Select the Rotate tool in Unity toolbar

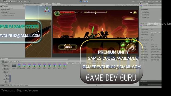point(8,1)
